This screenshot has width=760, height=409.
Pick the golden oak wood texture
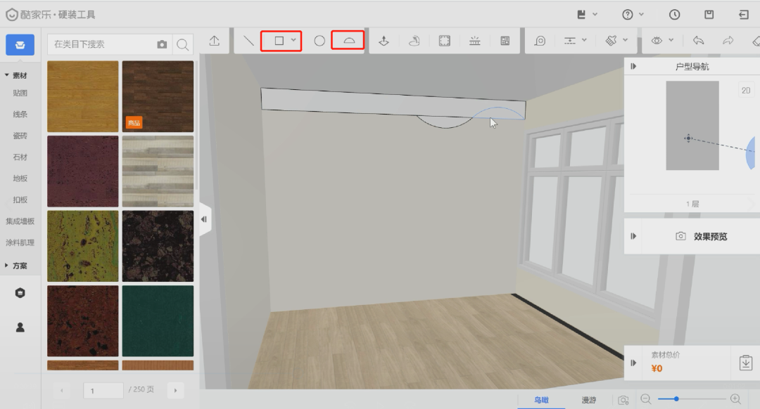83,96
